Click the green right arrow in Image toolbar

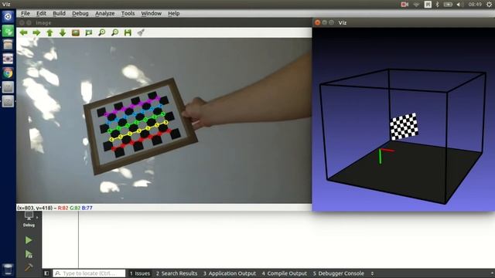(x=36, y=32)
